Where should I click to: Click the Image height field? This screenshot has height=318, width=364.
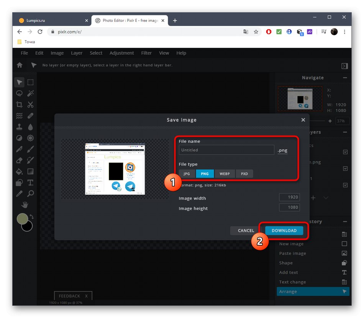click(289, 207)
